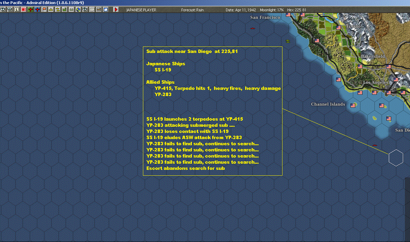
Task: Click the Channel Islands map label
Action: click(x=328, y=104)
